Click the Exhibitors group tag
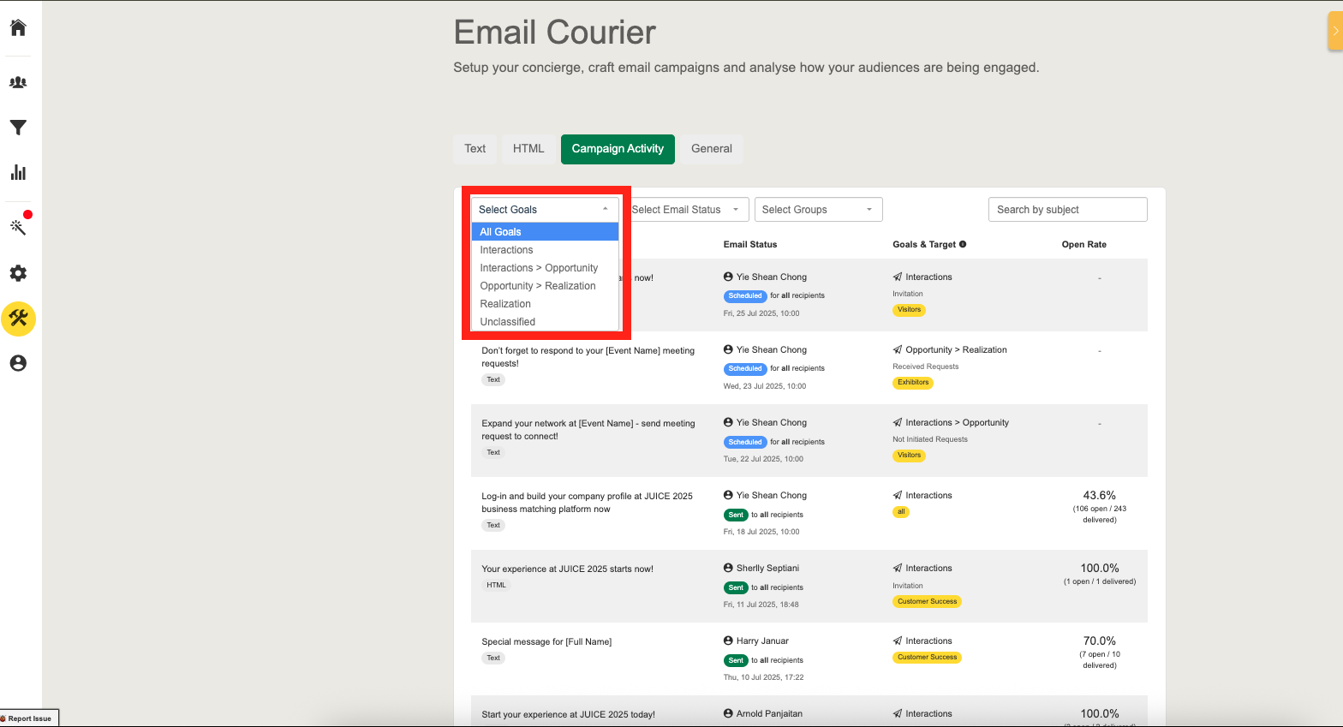1343x727 pixels. [x=913, y=383]
